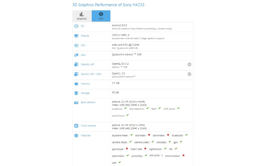Click the lightsensor green checkmark
This screenshot has height=166, width=267.
click(x=165, y=149)
